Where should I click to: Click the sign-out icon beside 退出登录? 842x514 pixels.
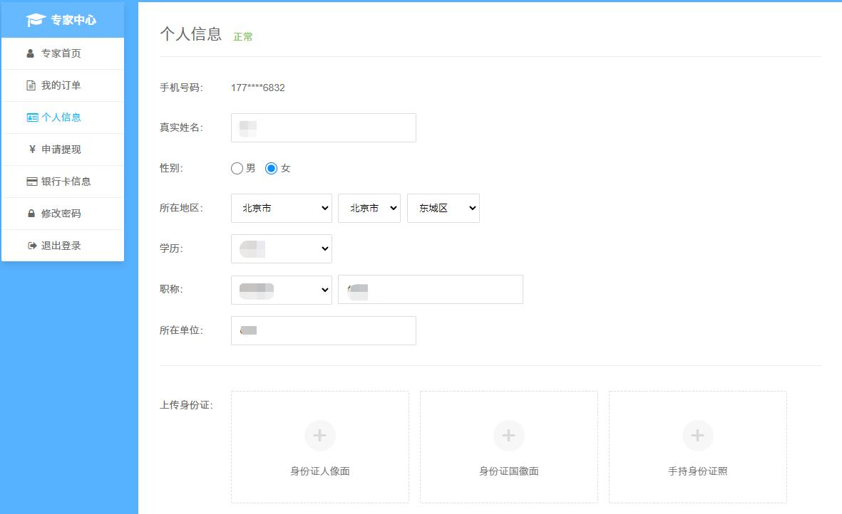[x=32, y=246]
